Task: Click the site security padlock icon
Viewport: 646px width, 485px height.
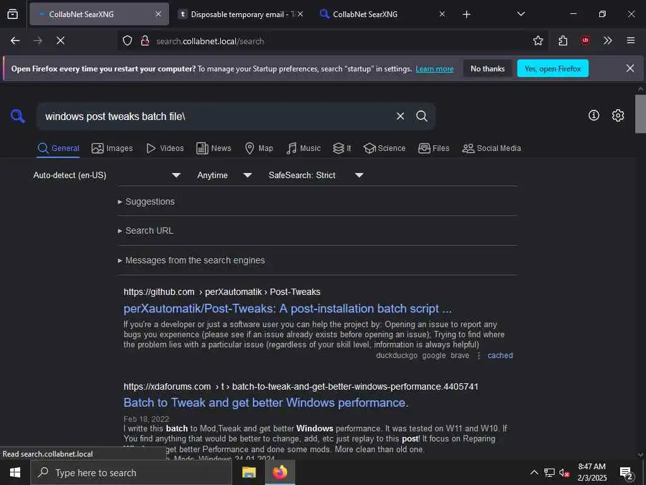Action: [144, 40]
